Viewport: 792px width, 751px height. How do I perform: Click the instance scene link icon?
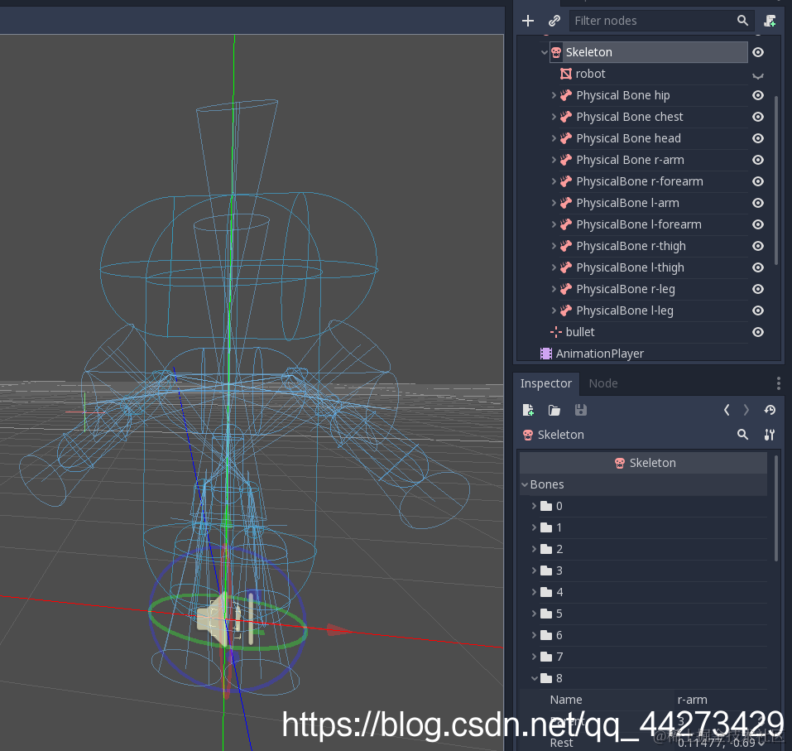click(x=554, y=21)
